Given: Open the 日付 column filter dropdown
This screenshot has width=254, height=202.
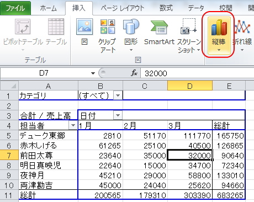Looking at the screenshot, I should click(118, 115).
